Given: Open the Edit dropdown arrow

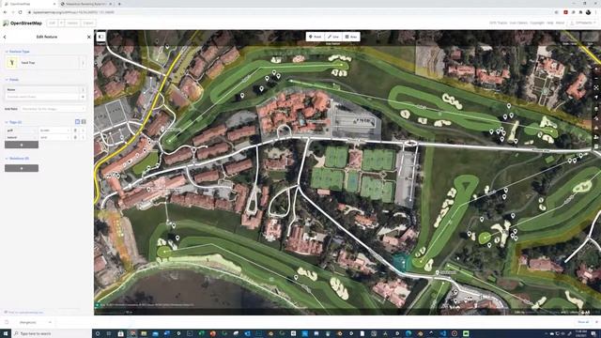Looking at the screenshot, I should pos(61,23).
